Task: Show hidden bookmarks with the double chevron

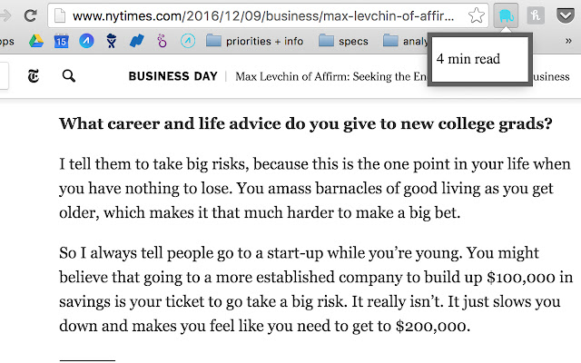Action: pos(568,41)
